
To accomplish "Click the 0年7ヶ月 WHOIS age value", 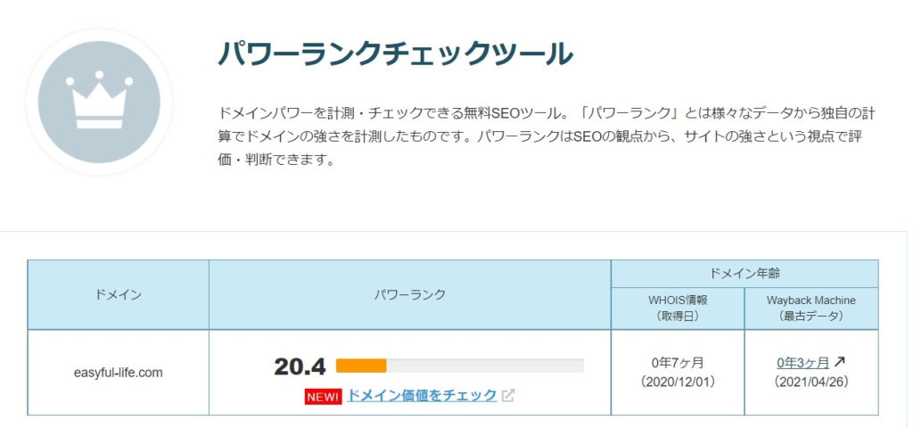I will point(678,363).
